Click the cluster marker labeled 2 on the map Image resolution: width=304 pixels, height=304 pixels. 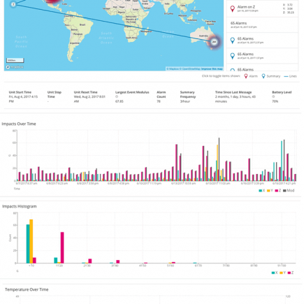tap(13, 4)
